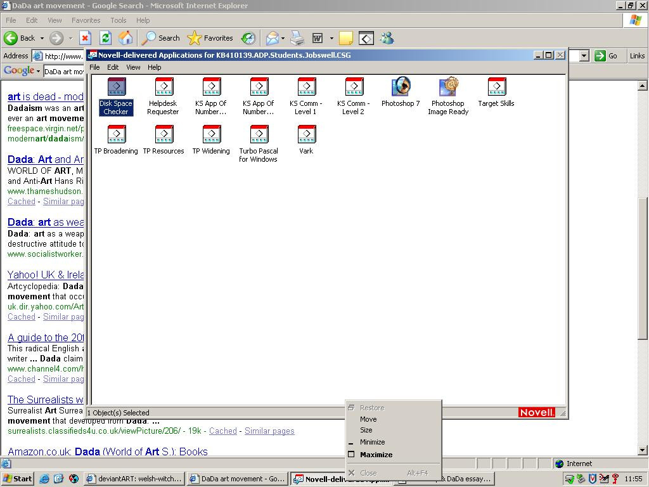Open the Back button history dropdown arrow
Screen dimensions: 649x487
point(42,39)
